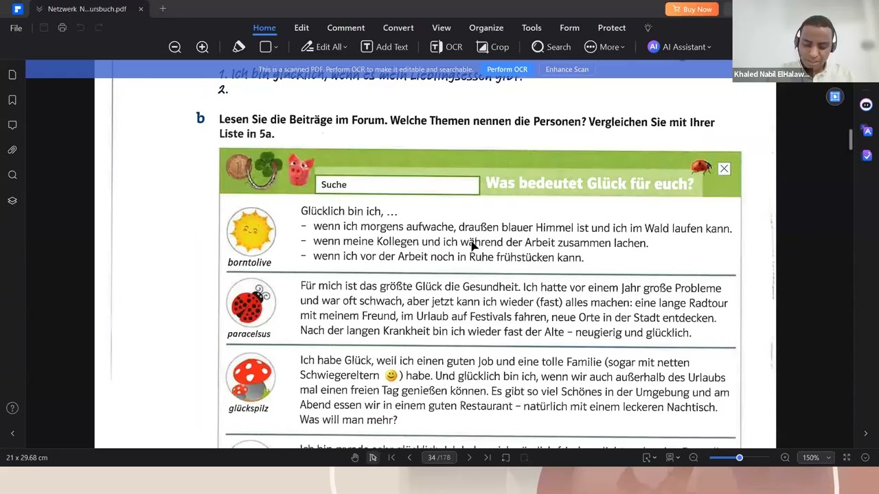Viewport: 879px width, 494px height.
Task: Open the Convert tab
Action: [398, 27]
